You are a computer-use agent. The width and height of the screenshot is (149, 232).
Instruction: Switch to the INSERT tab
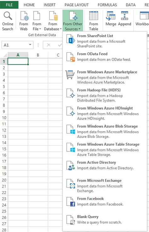(49, 5)
